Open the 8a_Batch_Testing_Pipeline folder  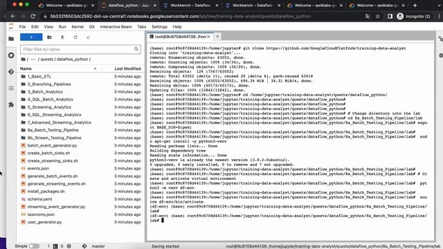[x=53, y=130]
